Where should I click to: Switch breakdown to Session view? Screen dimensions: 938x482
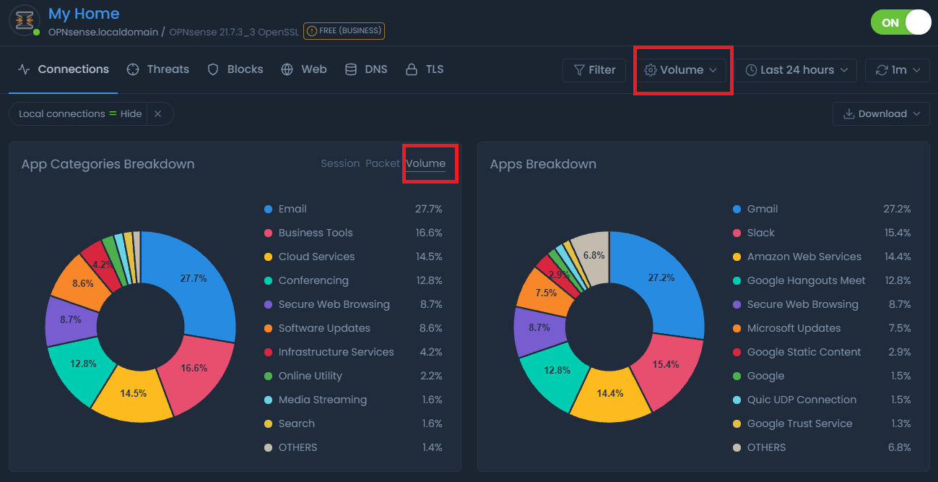tap(340, 163)
